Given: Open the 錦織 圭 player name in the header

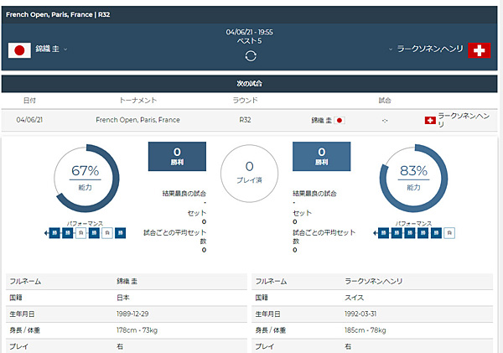Looking at the screenshot, I should pos(47,49).
